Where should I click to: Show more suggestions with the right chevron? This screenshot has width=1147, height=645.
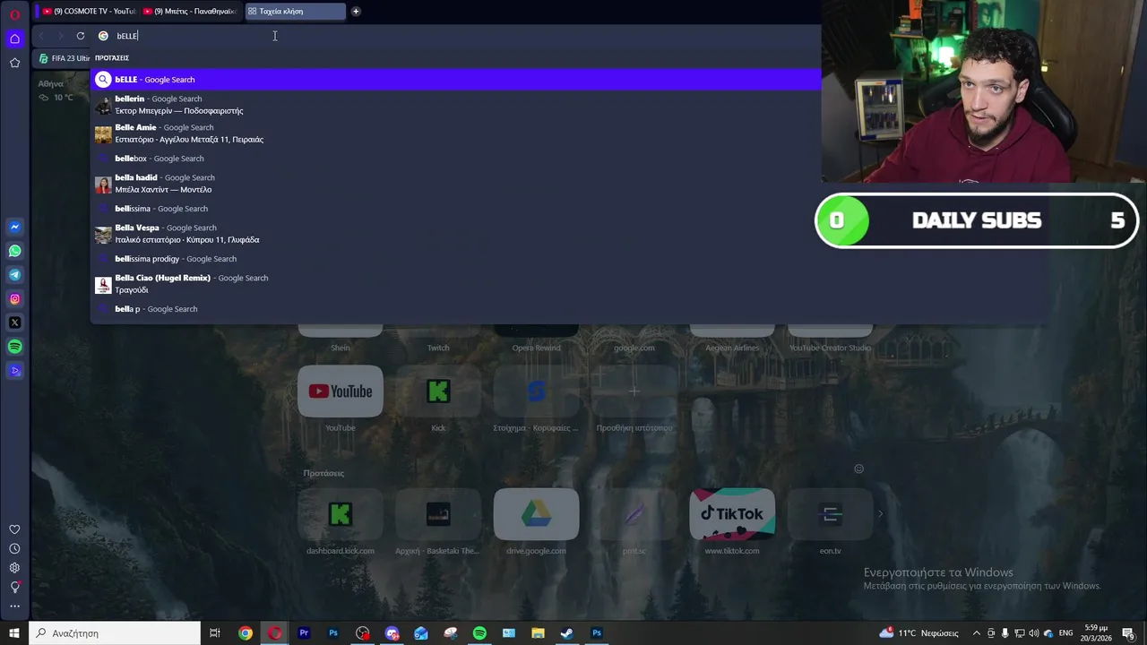(880, 514)
